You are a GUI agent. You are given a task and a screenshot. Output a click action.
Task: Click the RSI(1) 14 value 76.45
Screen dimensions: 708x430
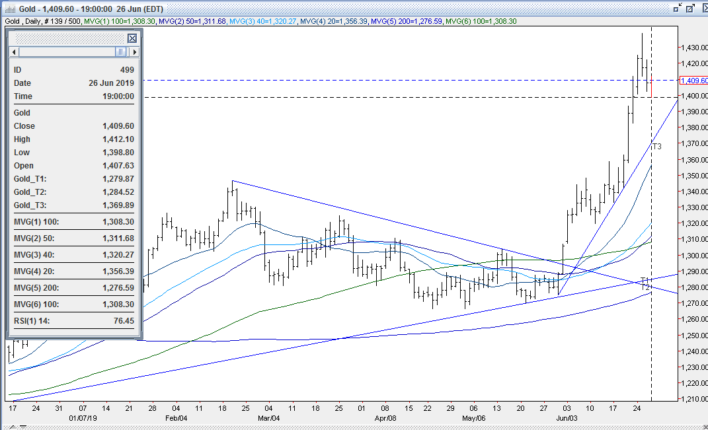pos(124,321)
